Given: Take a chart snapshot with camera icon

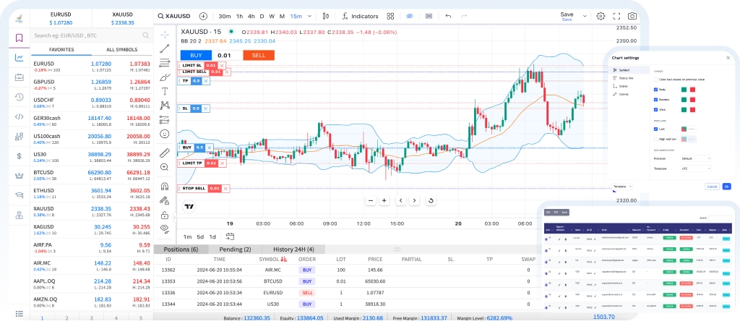Looking at the screenshot, I should 632,16.
